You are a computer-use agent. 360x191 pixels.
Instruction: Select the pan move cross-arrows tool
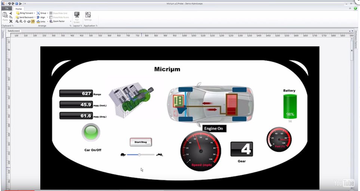pos(25,21)
